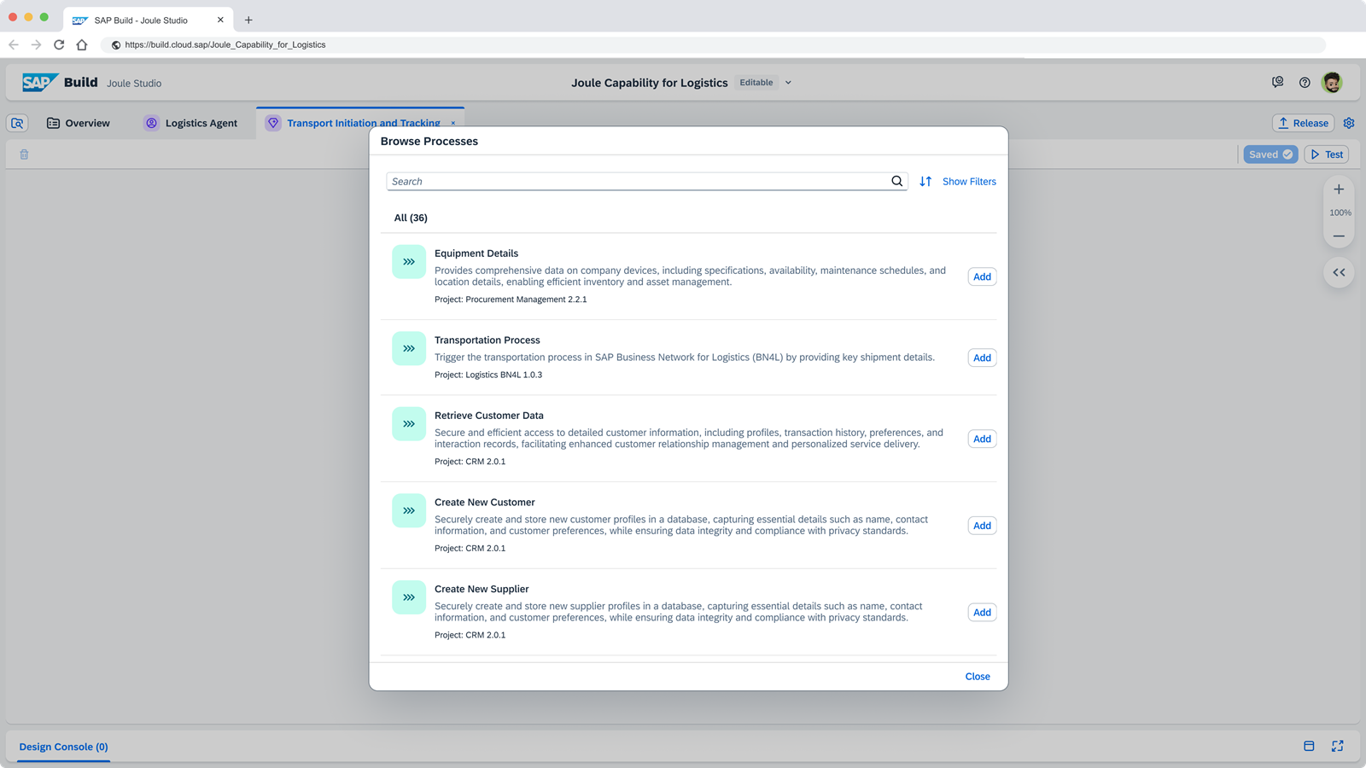Click the Create New Customer title text
The height and width of the screenshot is (768, 1366).
(485, 503)
